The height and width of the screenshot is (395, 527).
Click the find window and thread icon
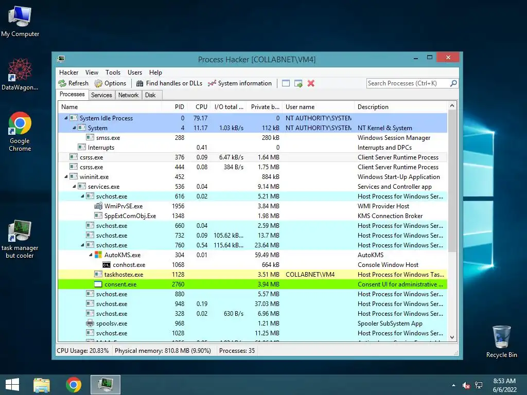point(298,83)
